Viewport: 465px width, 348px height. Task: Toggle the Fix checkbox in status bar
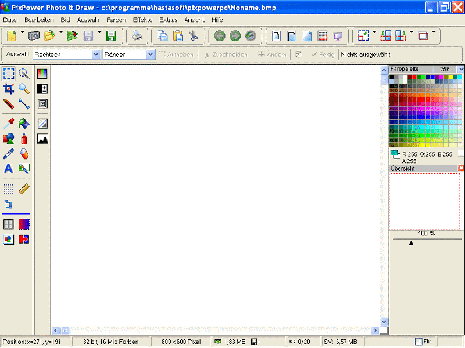419,342
